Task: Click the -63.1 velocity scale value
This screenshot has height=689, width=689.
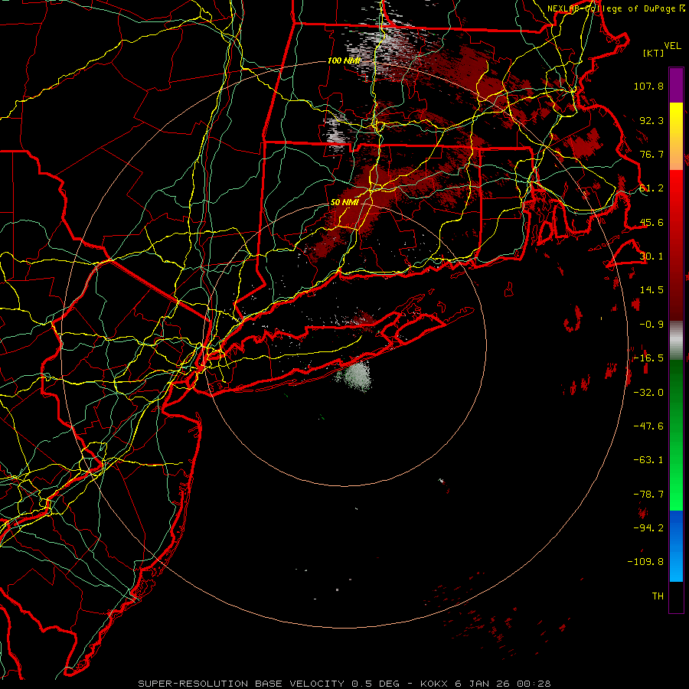Action: pyautogui.click(x=648, y=460)
